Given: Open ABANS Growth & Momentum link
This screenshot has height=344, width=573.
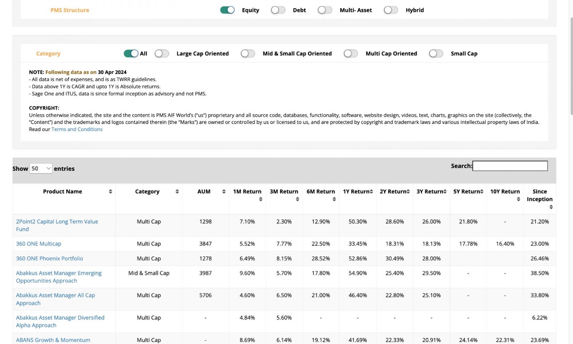Looking at the screenshot, I should tap(53, 340).
